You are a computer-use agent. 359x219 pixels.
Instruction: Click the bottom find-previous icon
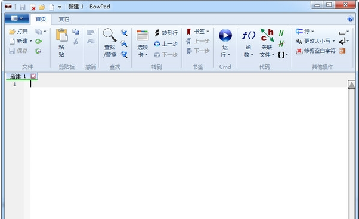[124, 54]
